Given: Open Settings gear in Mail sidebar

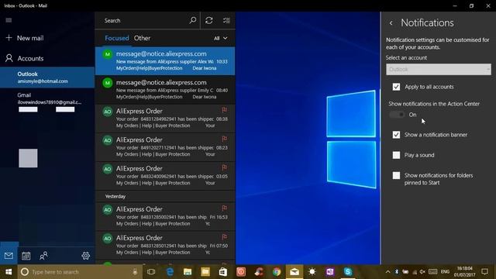Looking at the screenshot, I should coord(86,256).
